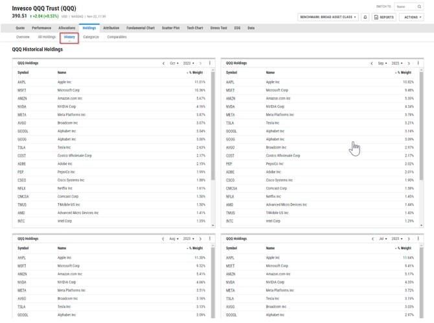Screen dimensions: 434x323
Task: Go to next month in Sep panel
Action: tap(409, 64)
